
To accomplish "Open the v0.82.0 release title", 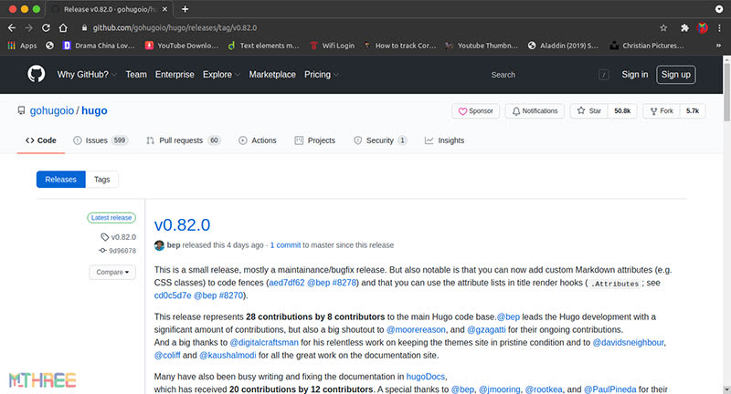I will pyautogui.click(x=182, y=225).
